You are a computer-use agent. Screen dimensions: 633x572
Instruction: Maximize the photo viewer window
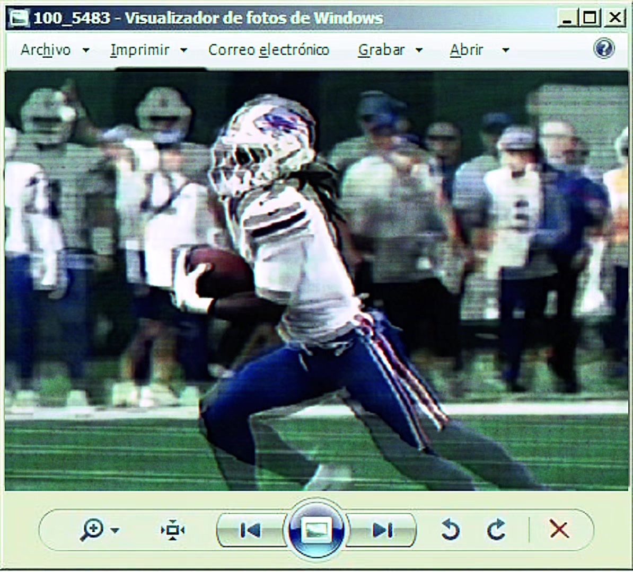tap(590, 19)
